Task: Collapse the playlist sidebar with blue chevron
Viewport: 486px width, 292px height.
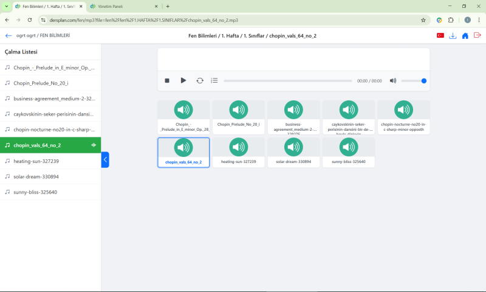Action: pyautogui.click(x=105, y=159)
